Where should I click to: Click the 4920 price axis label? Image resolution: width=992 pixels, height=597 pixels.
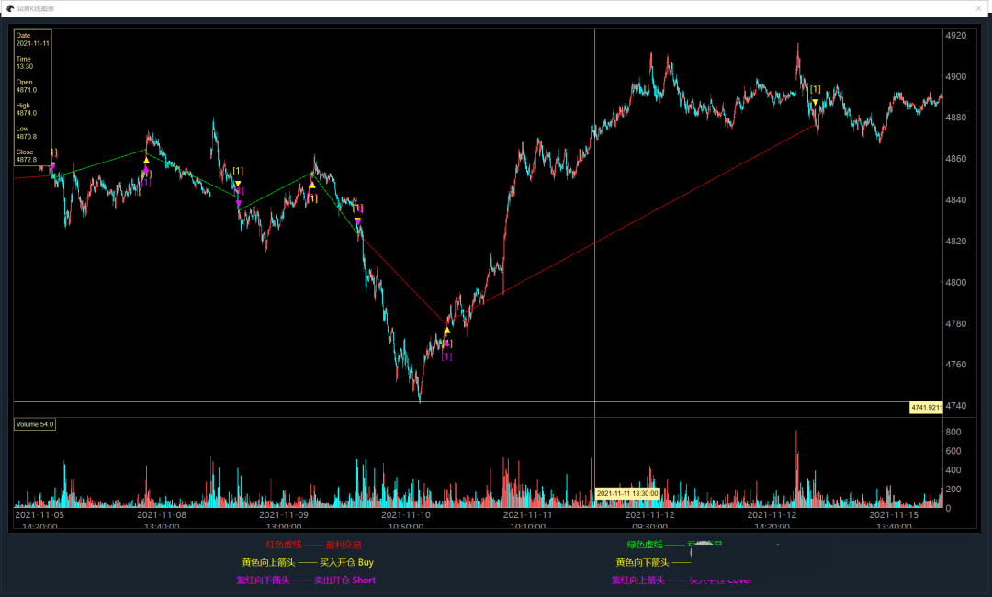click(955, 36)
